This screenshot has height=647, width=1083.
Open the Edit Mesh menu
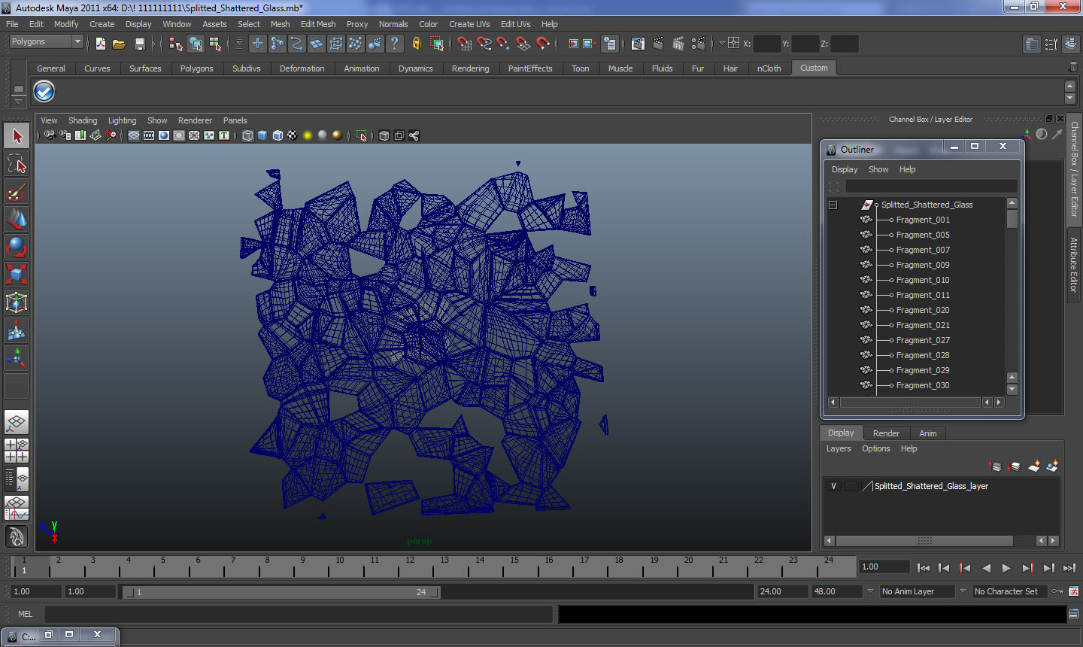pyautogui.click(x=318, y=24)
